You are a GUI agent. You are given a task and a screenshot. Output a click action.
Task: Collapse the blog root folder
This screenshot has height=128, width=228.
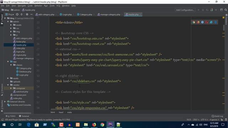5,18
